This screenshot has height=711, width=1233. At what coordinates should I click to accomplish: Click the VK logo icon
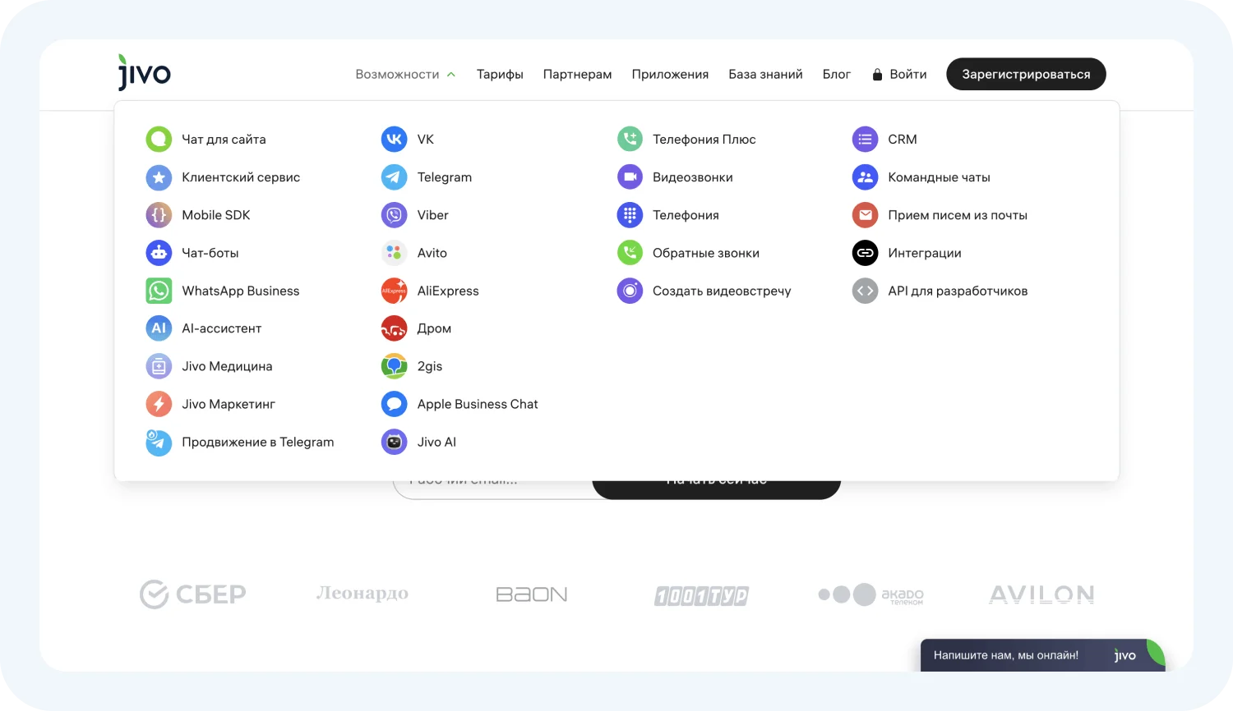[x=395, y=140]
